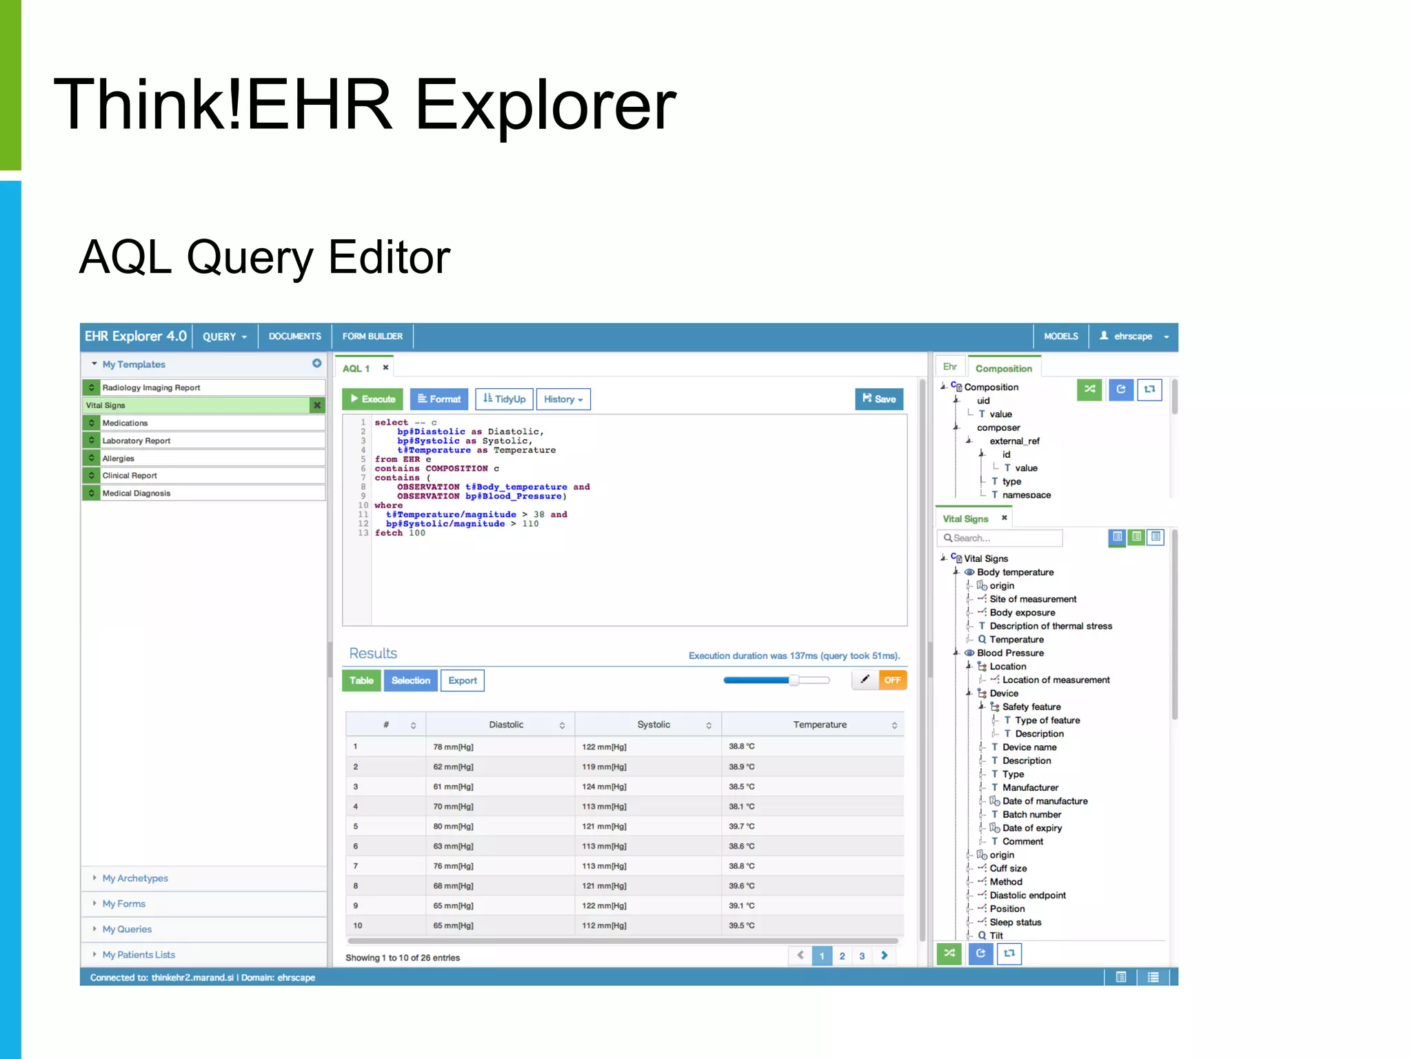Click the template Search field
This screenshot has width=1412, height=1059.
[x=1000, y=538]
